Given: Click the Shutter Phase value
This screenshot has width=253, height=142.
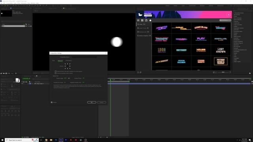Looking at the screenshot, I should tap(83, 78).
